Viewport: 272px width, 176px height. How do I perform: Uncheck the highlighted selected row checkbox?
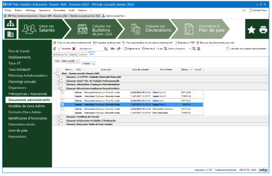[62, 105]
